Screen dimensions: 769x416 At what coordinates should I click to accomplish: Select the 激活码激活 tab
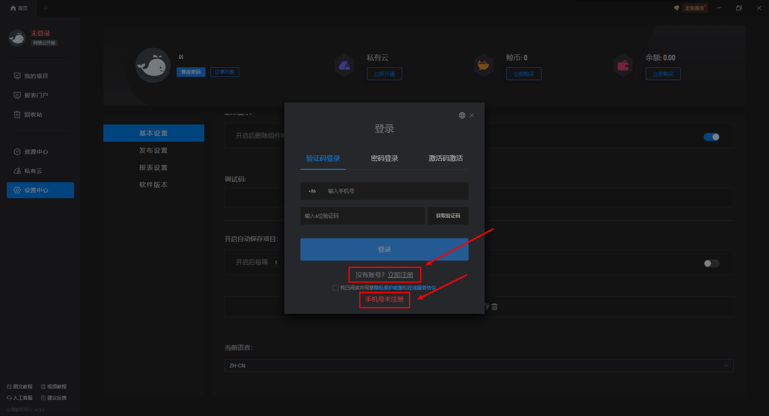click(445, 159)
